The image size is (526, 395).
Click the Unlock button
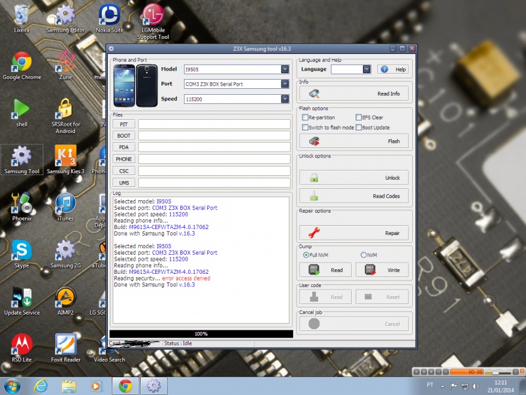[354, 178]
